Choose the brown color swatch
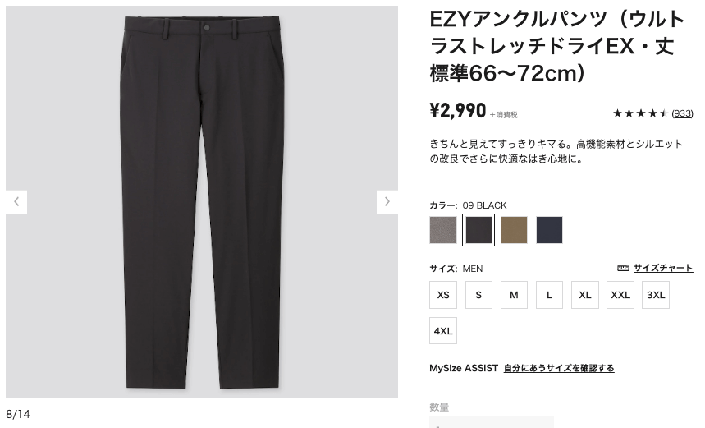The height and width of the screenshot is (428, 705). 514,230
